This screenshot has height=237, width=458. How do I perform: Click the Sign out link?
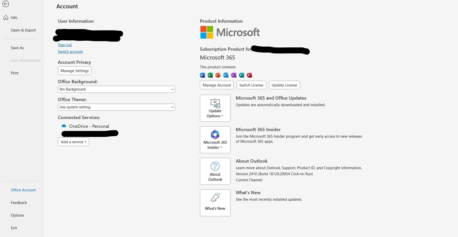65,45
